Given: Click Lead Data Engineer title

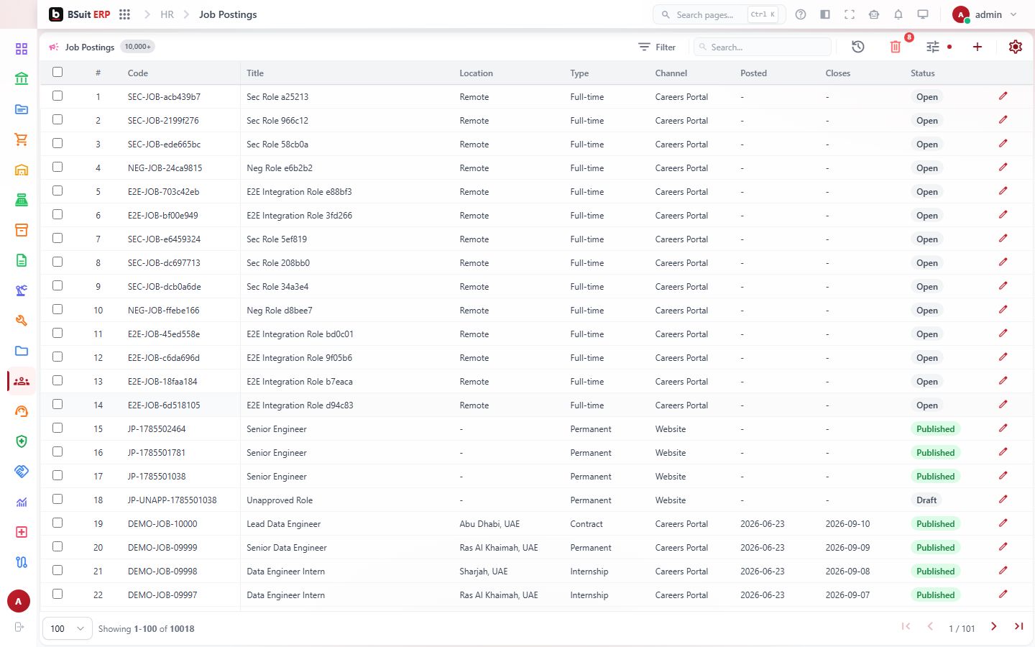Looking at the screenshot, I should click(283, 524).
